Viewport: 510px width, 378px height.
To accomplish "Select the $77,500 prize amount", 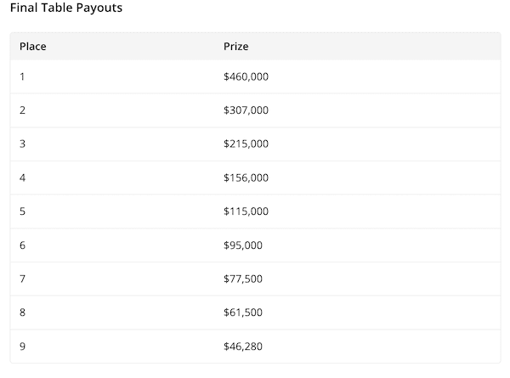I will [243, 279].
